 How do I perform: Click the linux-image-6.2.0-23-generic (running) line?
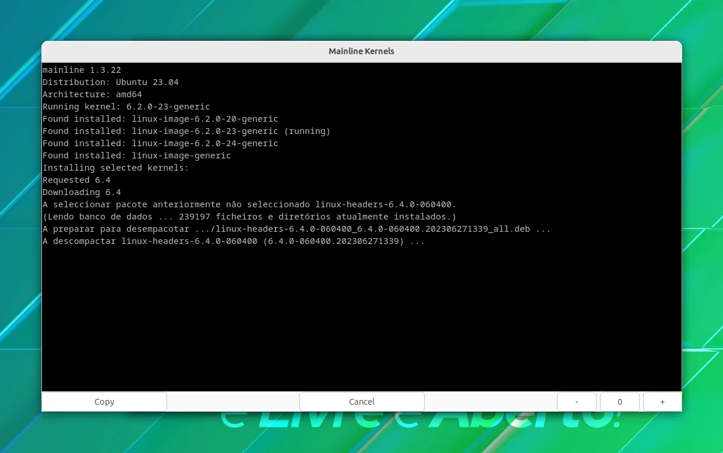[x=186, y=131]
